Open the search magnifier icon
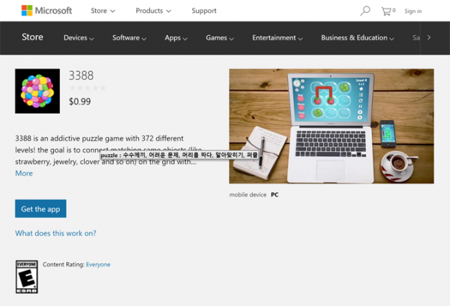 pyautogui.click(x=365, y=11)
